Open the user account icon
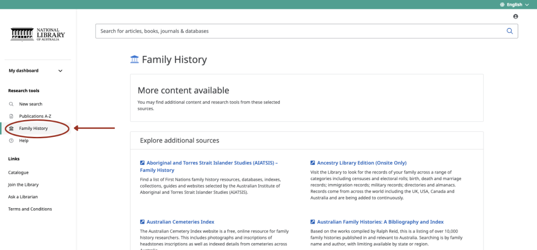 point(516,16)
